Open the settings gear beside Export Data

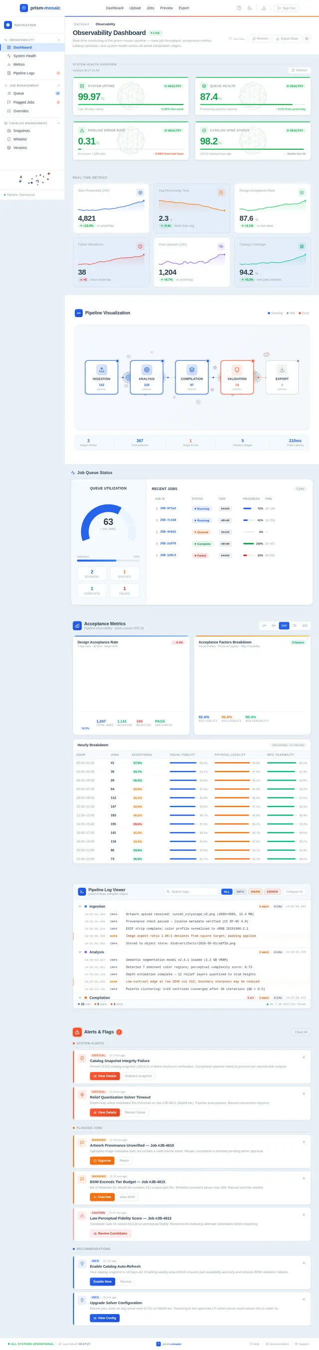pyautogui.click(x=307, y=39)
